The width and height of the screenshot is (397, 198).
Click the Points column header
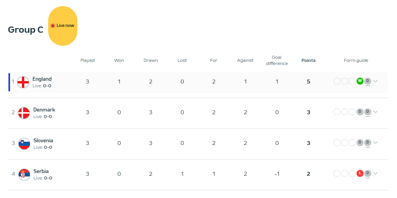coord(308,60)
